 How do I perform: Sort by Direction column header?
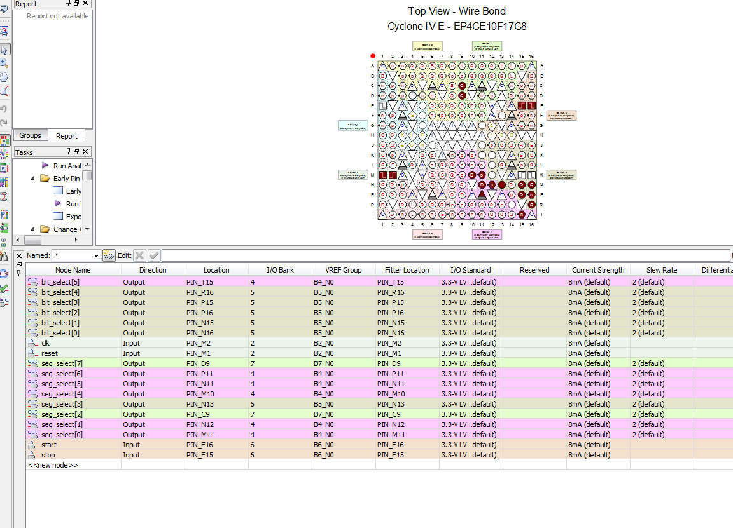tap(153, 270)
